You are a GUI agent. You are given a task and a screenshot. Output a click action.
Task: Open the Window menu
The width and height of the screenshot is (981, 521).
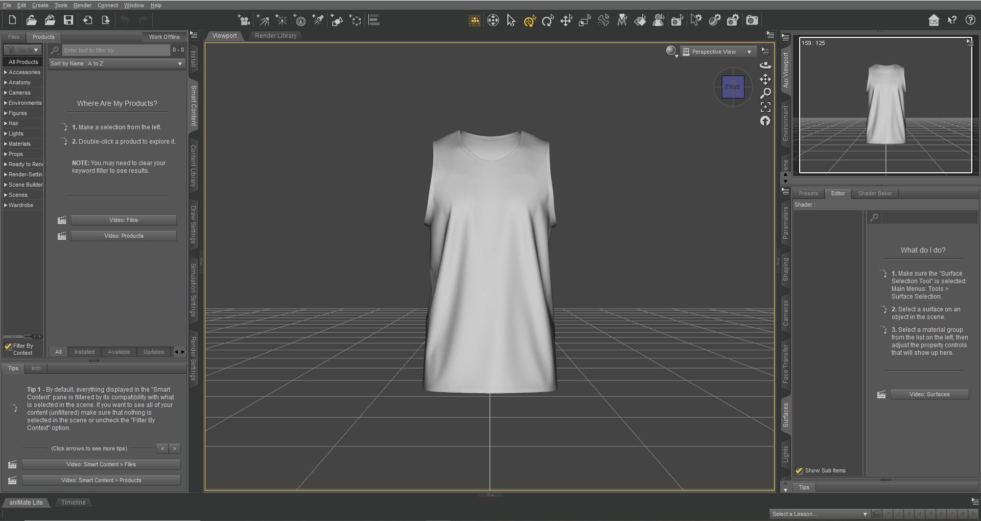coord(134,5)
